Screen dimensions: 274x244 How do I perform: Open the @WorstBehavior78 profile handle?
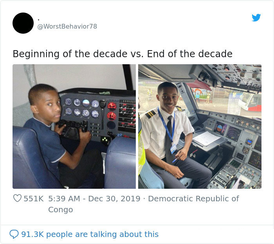click(x=67, y=26)
